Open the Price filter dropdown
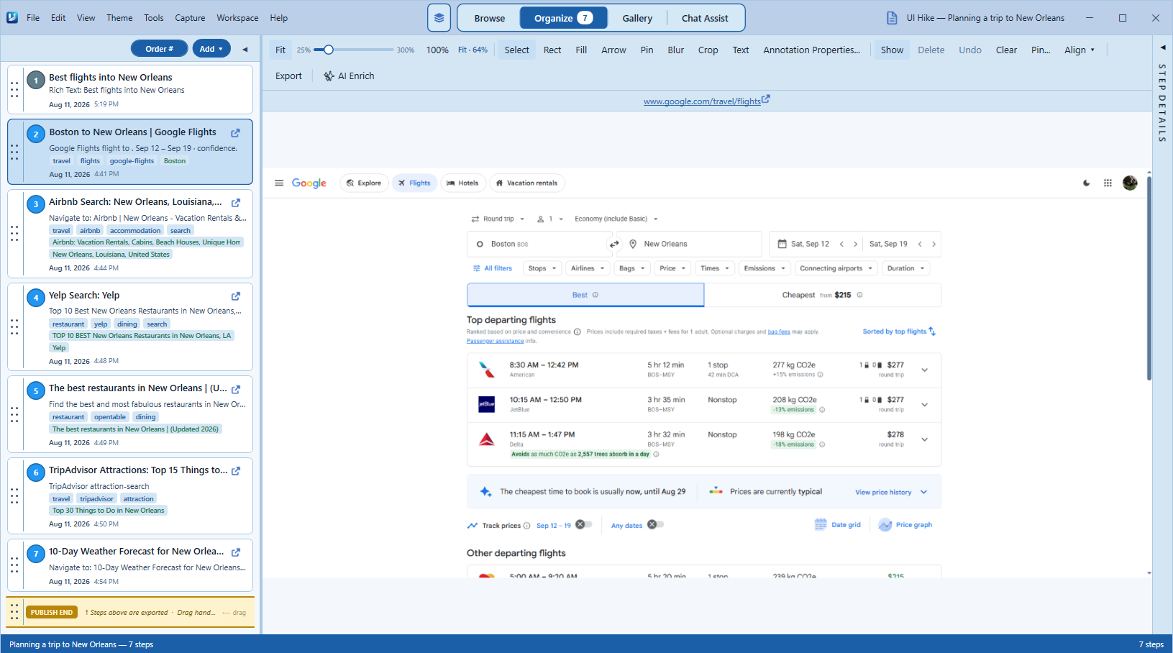1173x653 pixels. pyautogui.click(x=674, y=269)
